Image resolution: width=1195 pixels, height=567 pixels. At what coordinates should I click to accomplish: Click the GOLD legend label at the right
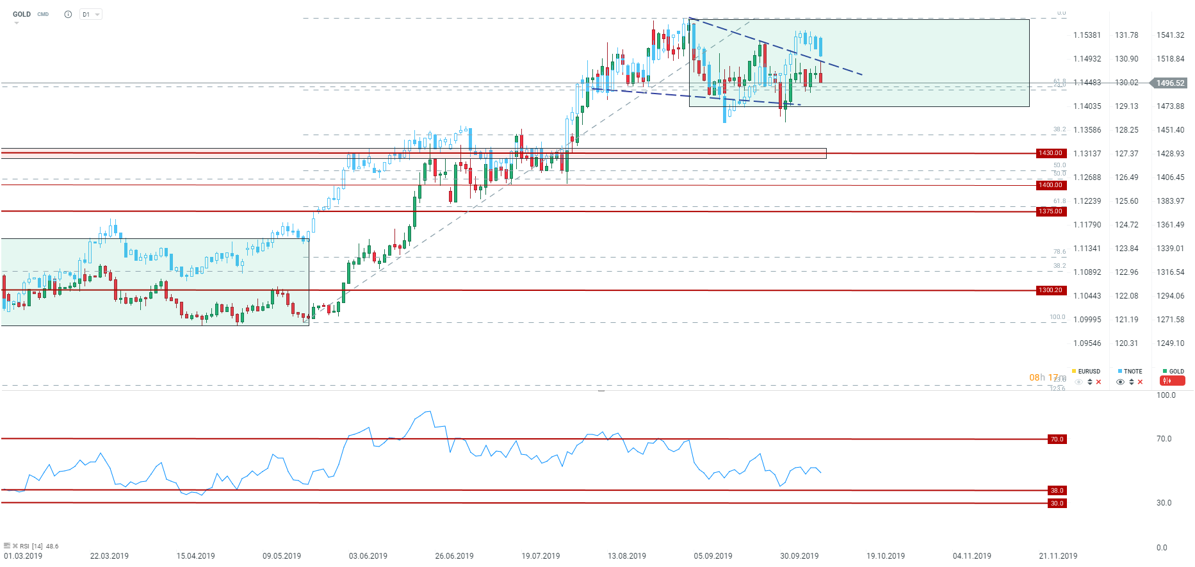point(1177,372)
